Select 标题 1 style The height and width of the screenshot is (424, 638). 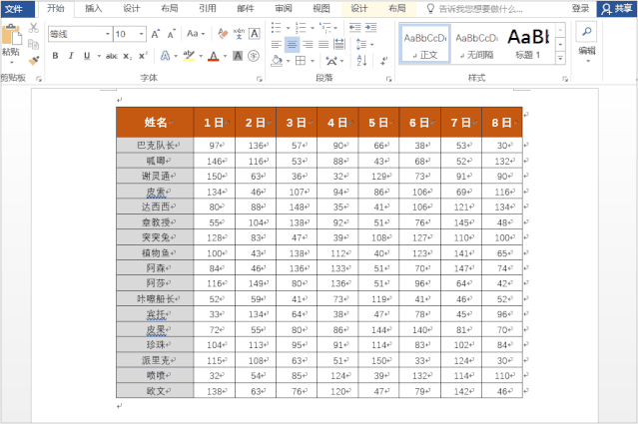pos(528,44)
